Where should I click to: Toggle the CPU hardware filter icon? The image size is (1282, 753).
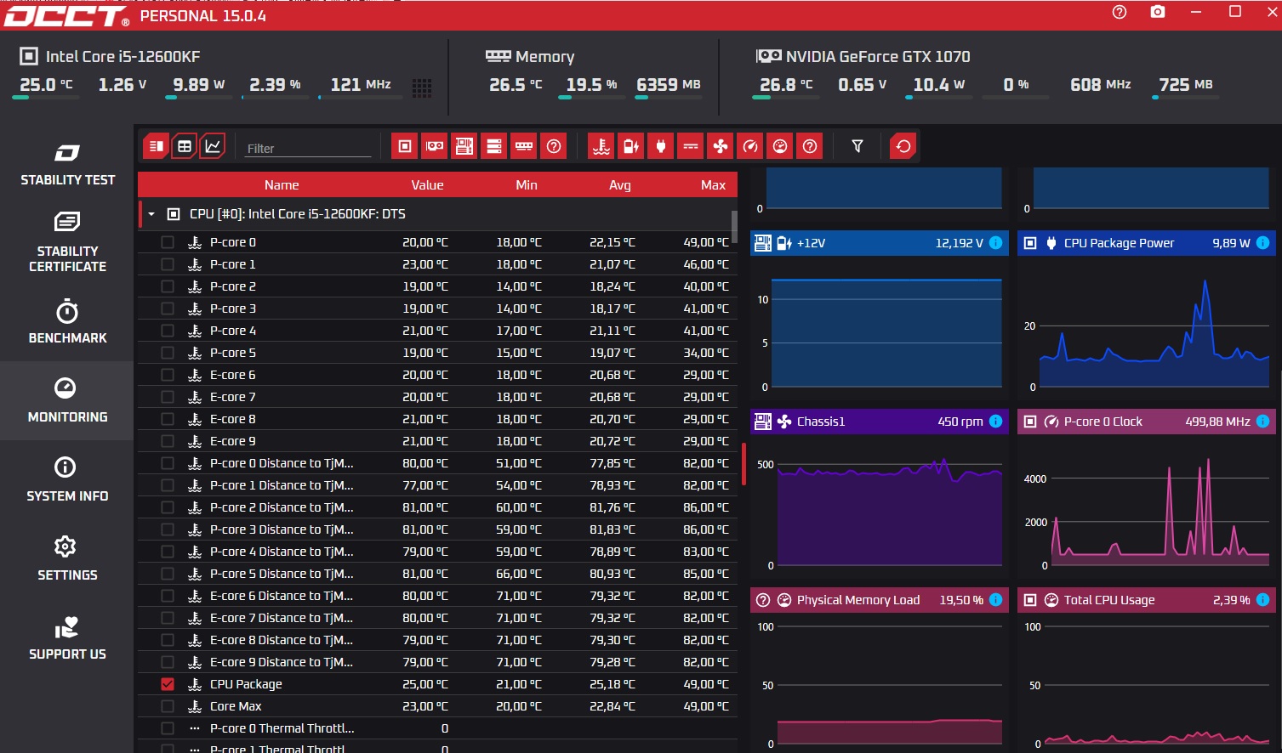[x=405, y=146]
